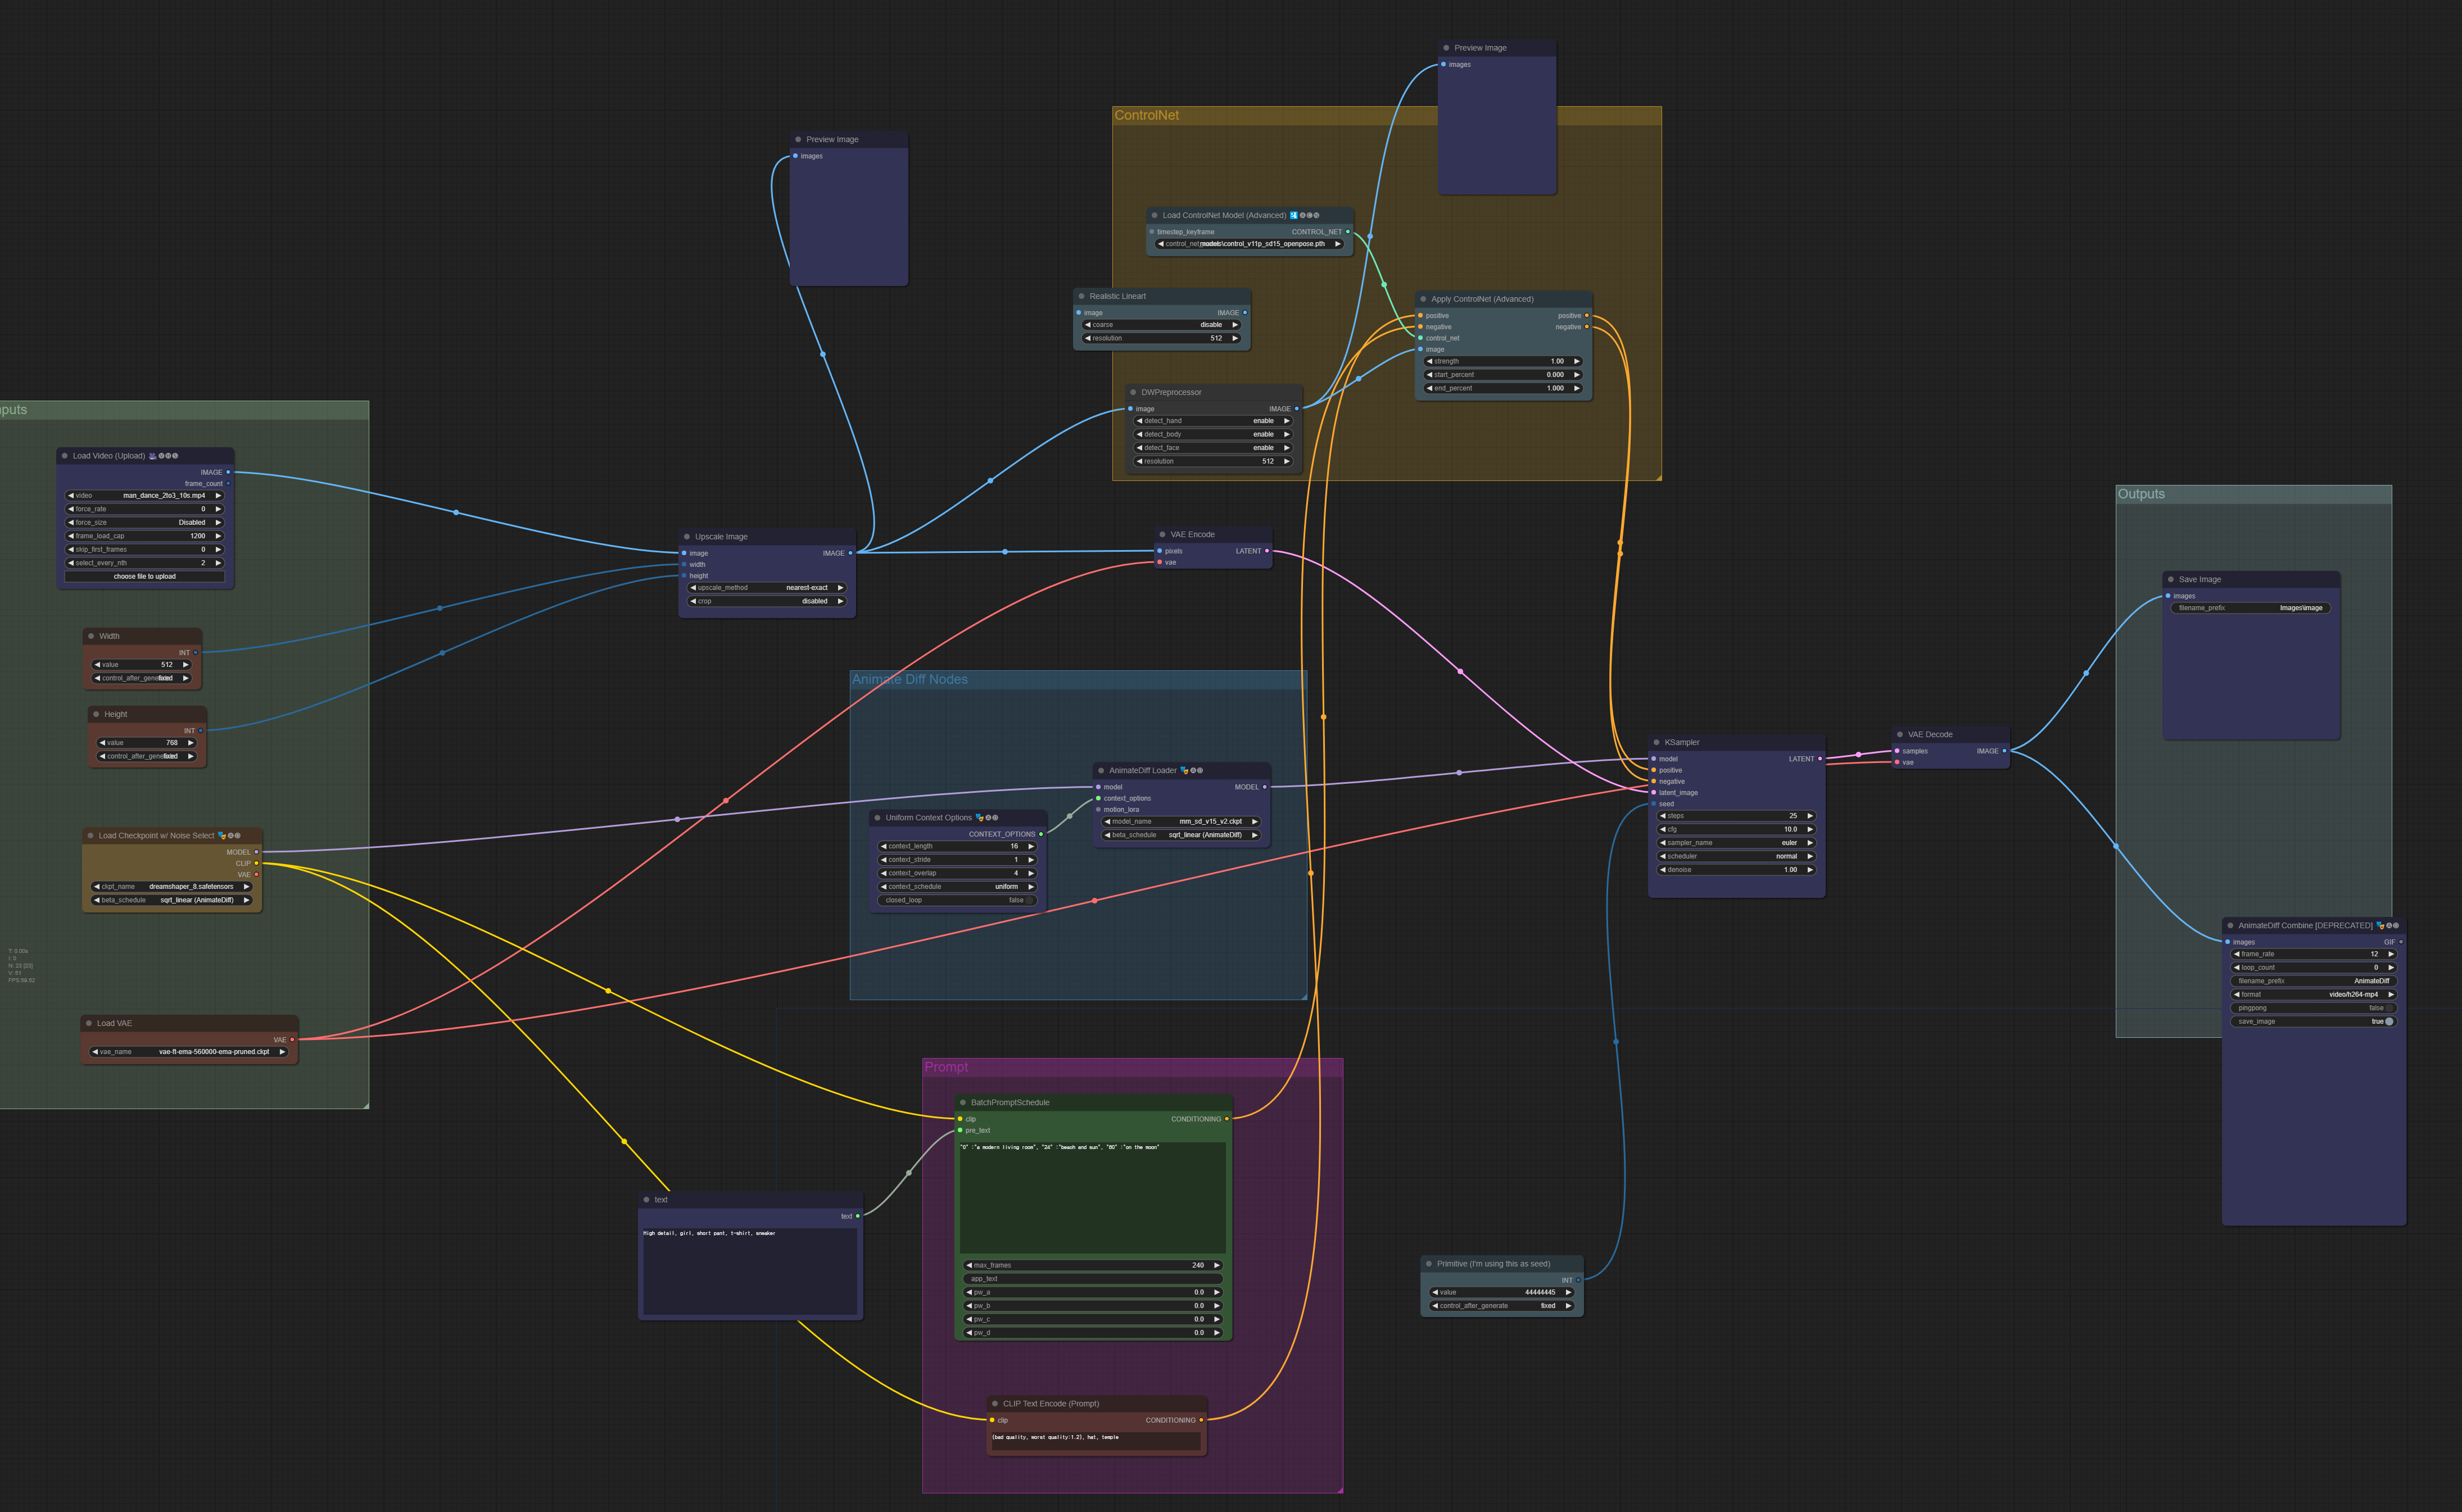Decrease Width value with left arrow
Viewport: 2462px width, 1512px height.
[x=97, y=665]
